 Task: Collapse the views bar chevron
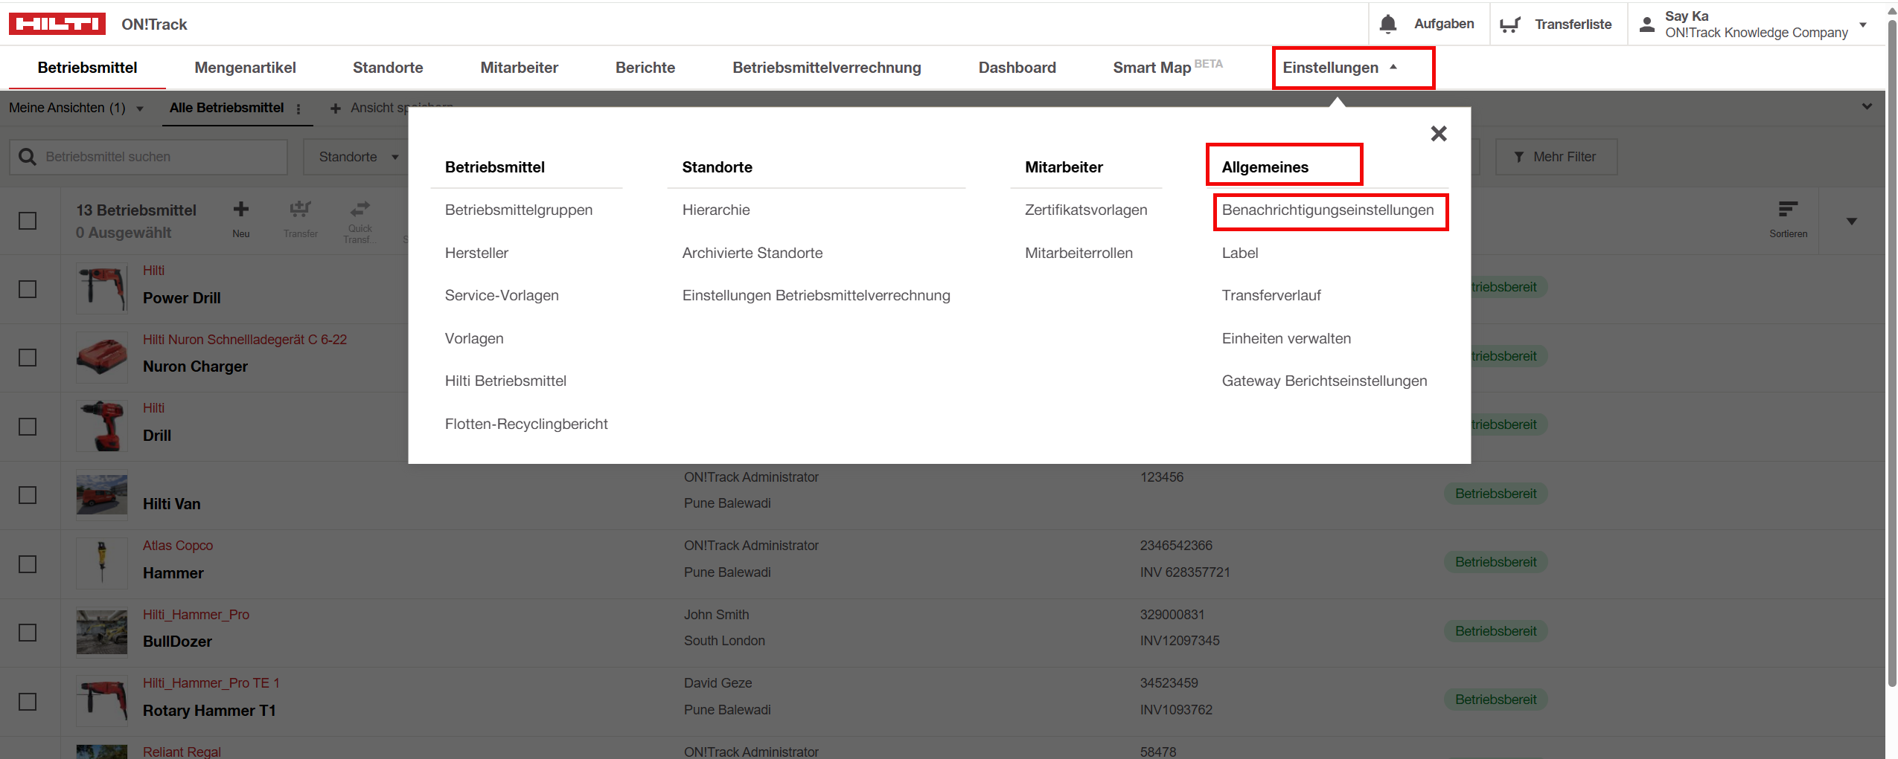click(1867, 106)
